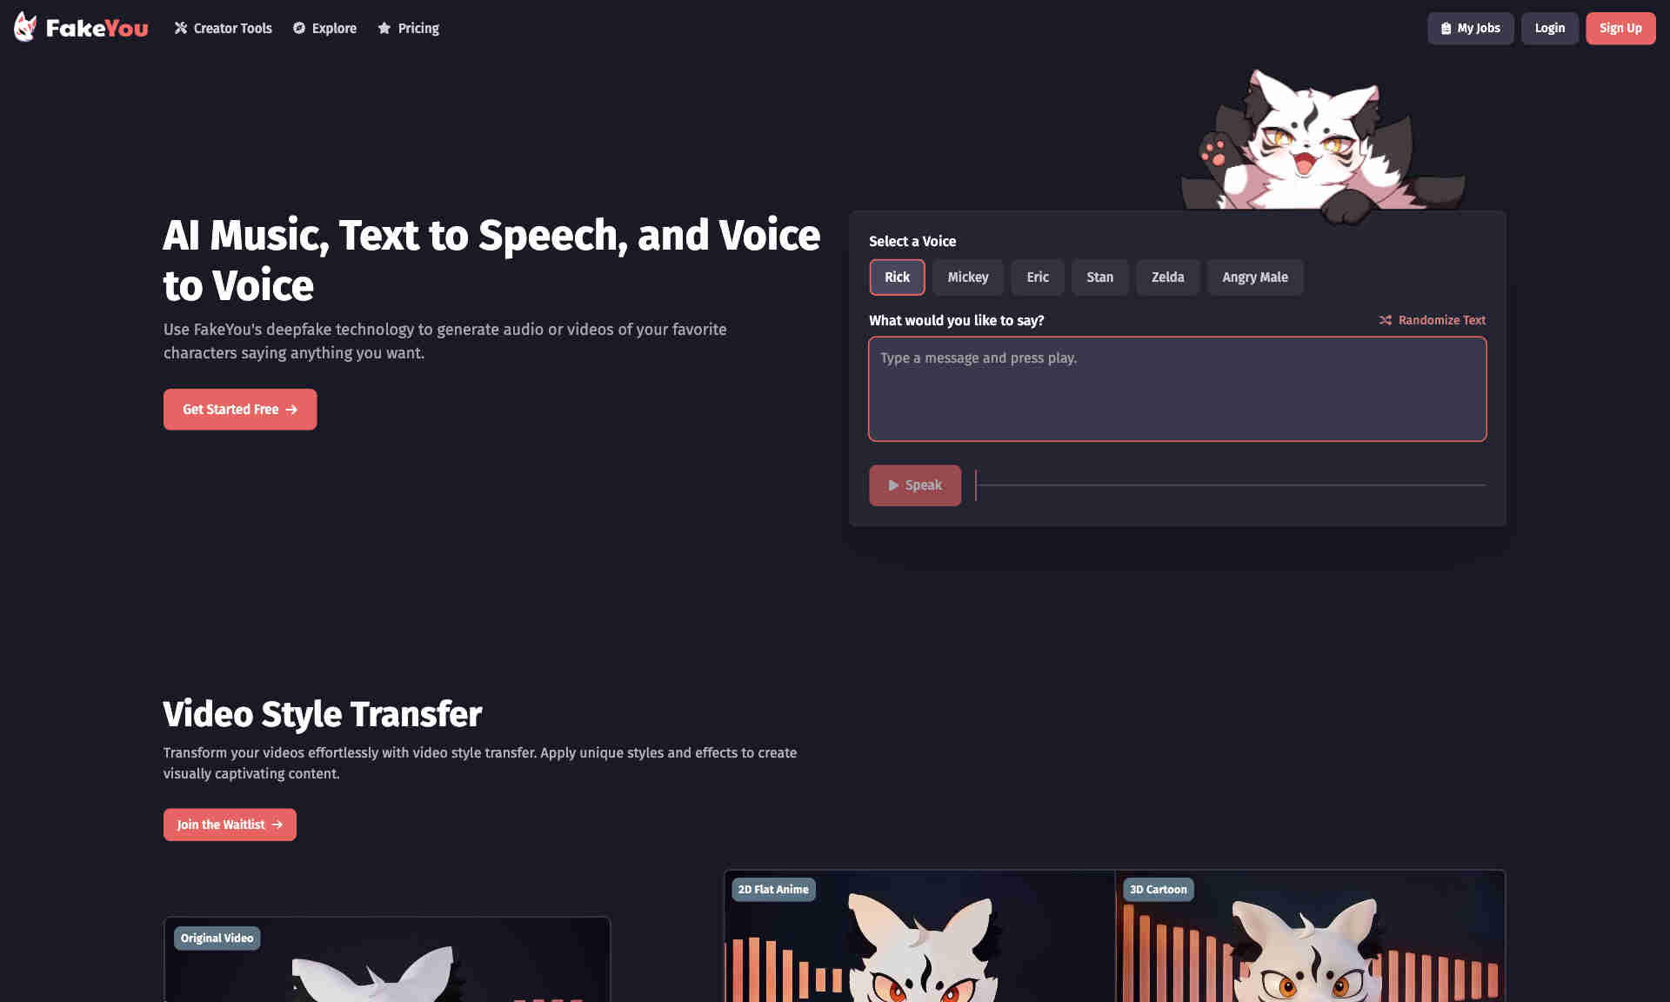
Task: Click the Join the Waitlist button
Action: pos(229,825)
